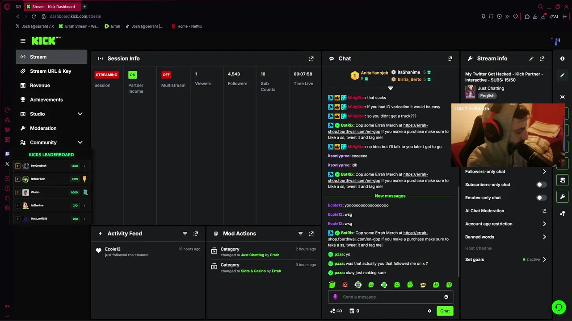Open the emoji picker in message box
This screenshot has height=321, width=572.
coord(446,297)
